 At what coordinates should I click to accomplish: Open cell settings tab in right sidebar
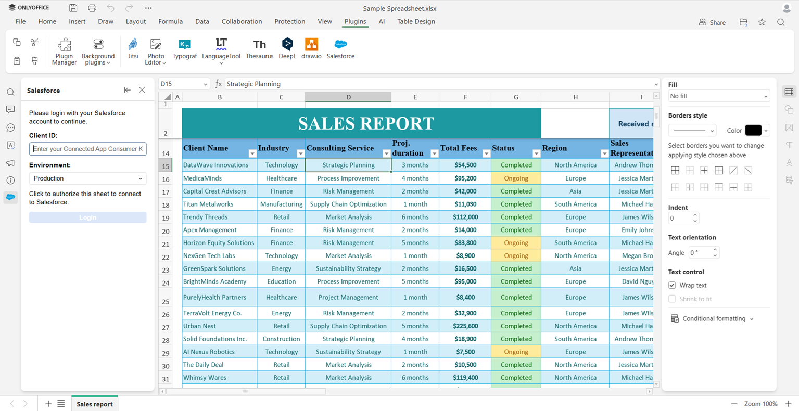[789, 92]
